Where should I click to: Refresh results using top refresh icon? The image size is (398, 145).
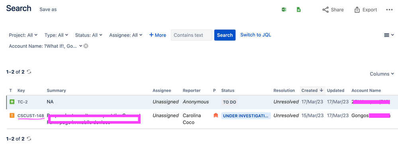click(29, 72)
